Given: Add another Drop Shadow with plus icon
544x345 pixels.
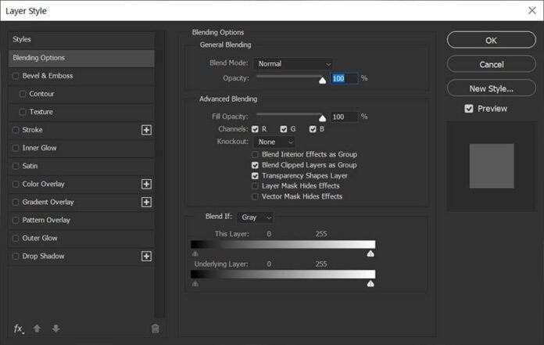Looking at the screenshot, I should click(146, 256).
